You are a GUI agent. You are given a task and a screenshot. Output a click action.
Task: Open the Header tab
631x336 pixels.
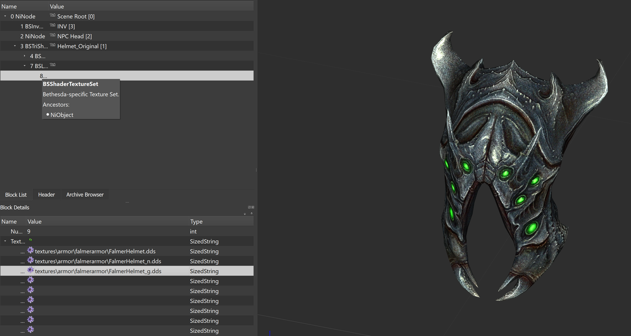click(46, 195)
